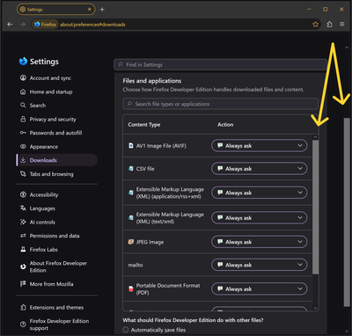Click the Files and applications heading
This screenshot has height=336, width=352.
[x=152, y=81]
